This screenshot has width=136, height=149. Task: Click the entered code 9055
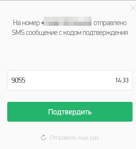tap(18, 80)
